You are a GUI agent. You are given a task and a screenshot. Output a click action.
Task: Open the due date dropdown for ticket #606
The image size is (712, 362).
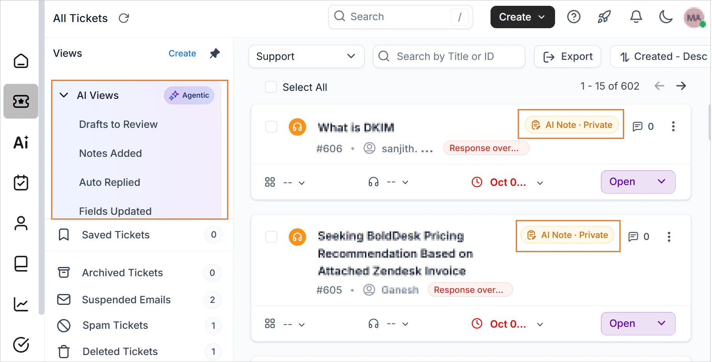[x=508, y=182]
